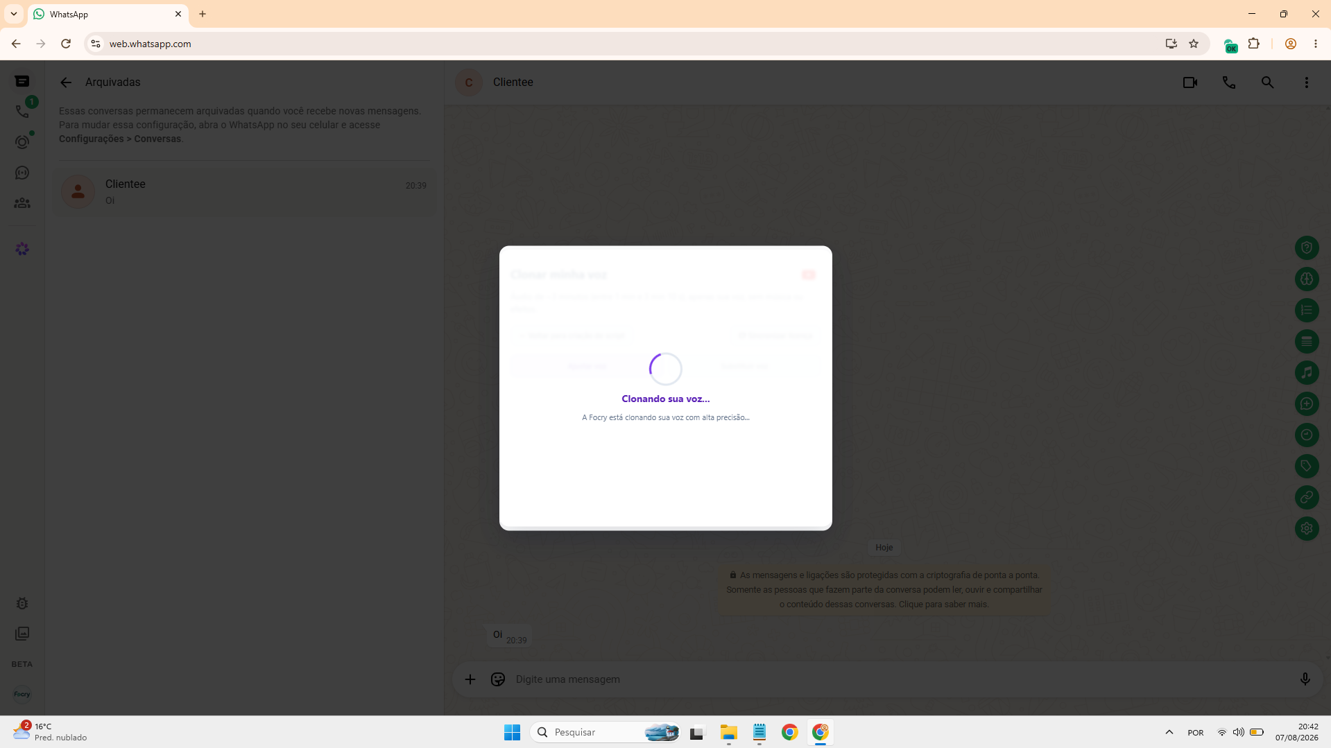Go back from the Arquivadas list
Screen dimensions: 1331x748
(66, 82)
